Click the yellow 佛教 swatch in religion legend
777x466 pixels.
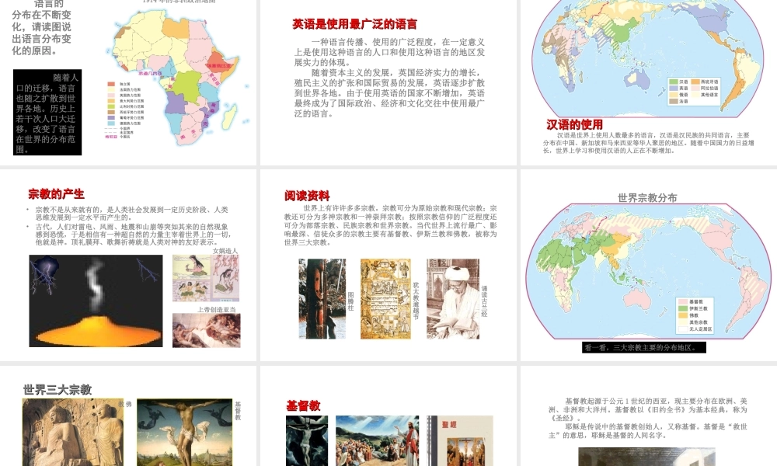click(x=682, y=315)
